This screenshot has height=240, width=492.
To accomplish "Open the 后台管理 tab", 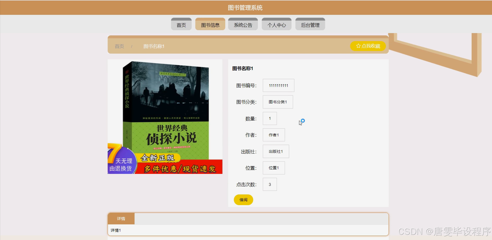I will pos(310,24).
